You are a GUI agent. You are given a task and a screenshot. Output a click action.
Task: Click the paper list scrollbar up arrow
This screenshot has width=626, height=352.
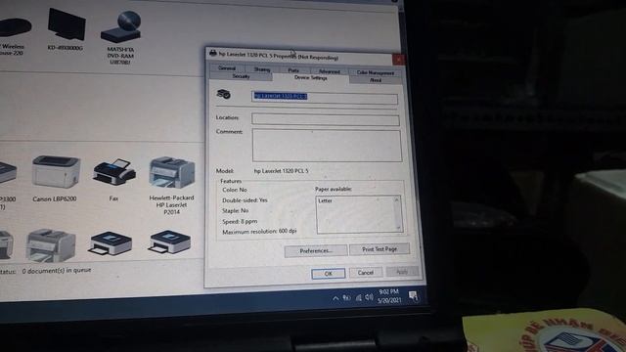[396, 199]
